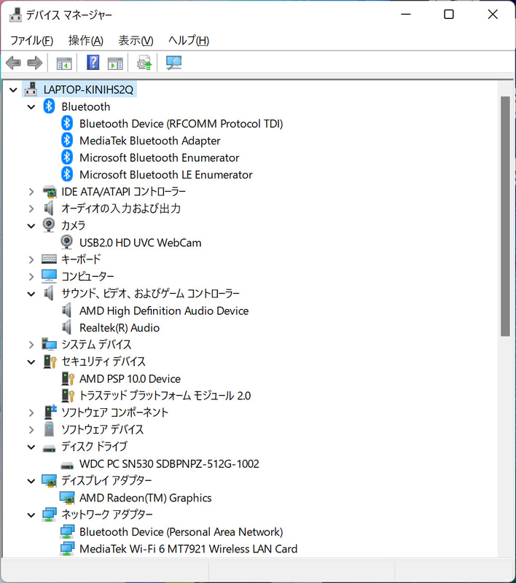Click the ソフトウェア デバイス category icon
This screenshot has height=583, width=516.
coord(49,429)
